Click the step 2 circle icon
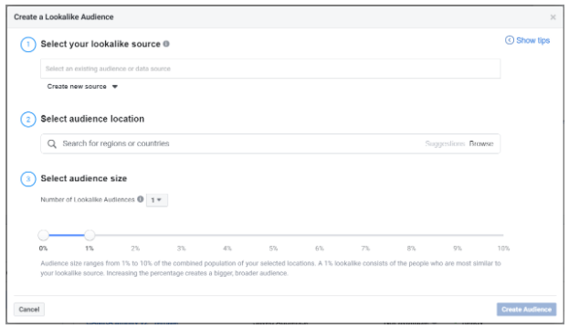This screenshot has width=569, height=329. click(x=28, y=119)
